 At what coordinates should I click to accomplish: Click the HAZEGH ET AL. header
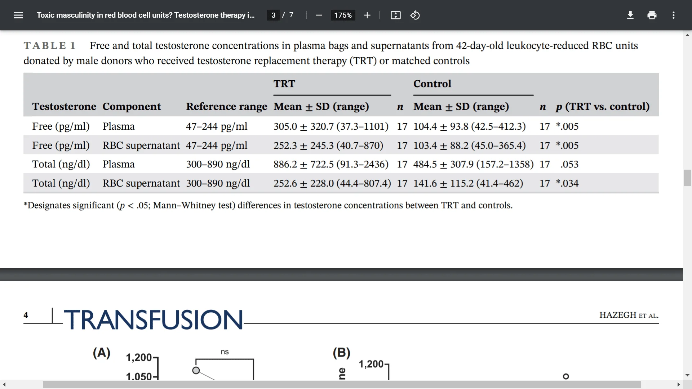tap(629, 315)
